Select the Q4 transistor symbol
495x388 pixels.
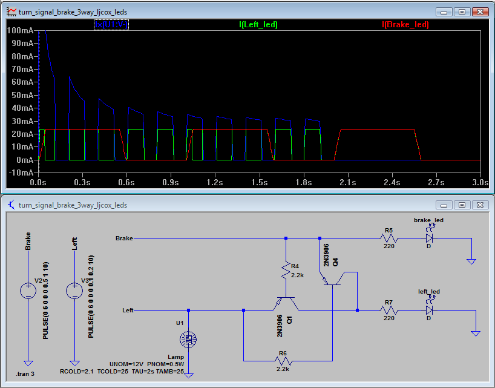click(x=332, y=278)
